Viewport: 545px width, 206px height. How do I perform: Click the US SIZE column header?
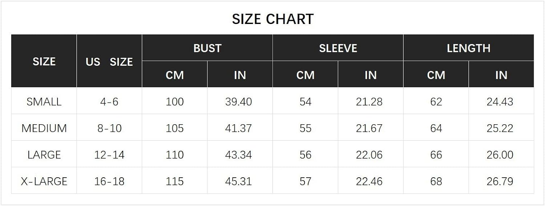[109, 62]
